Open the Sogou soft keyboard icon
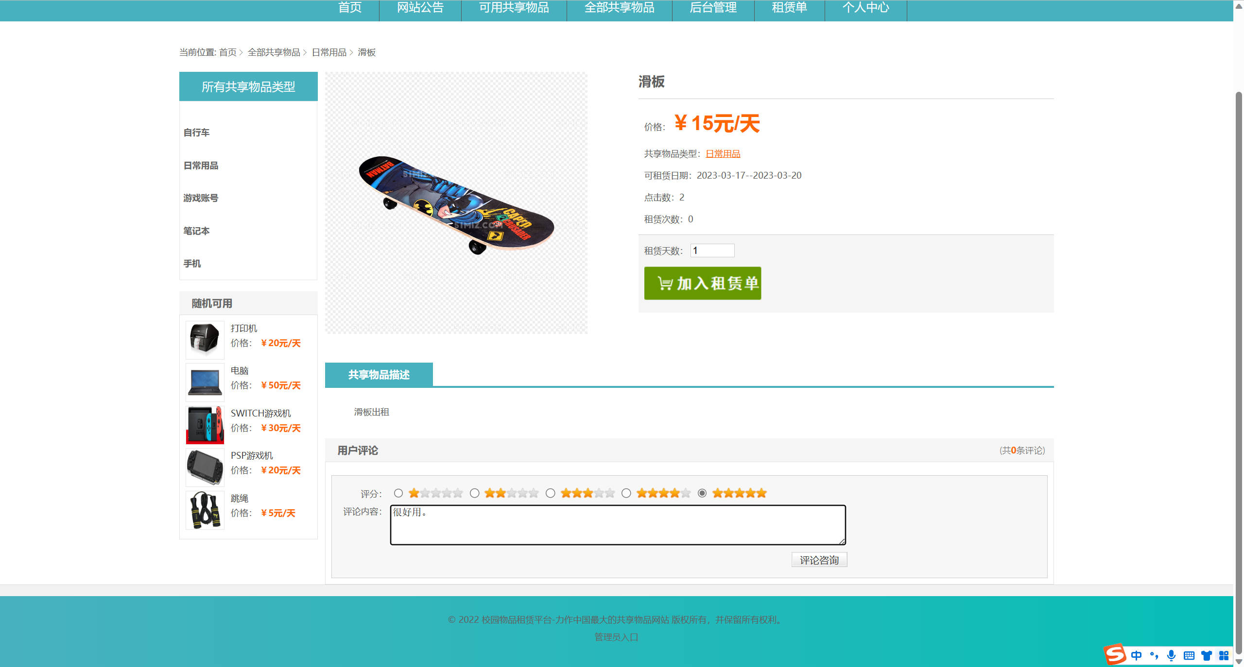Image resolution: width=1244 pixels, height=667 pixels. click(x=1189, y=655)
